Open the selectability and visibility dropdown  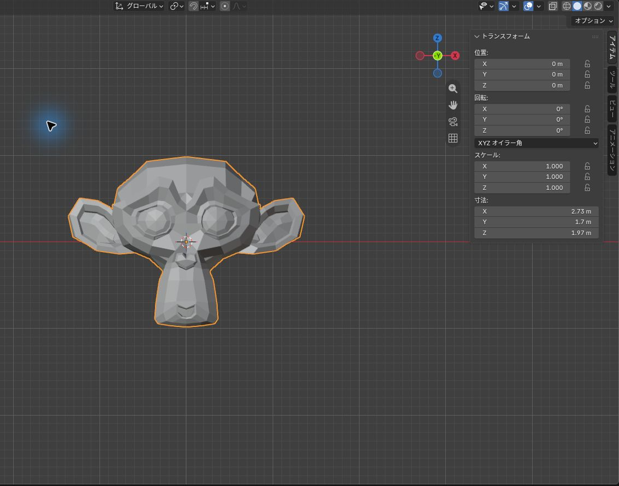(487, 6)
